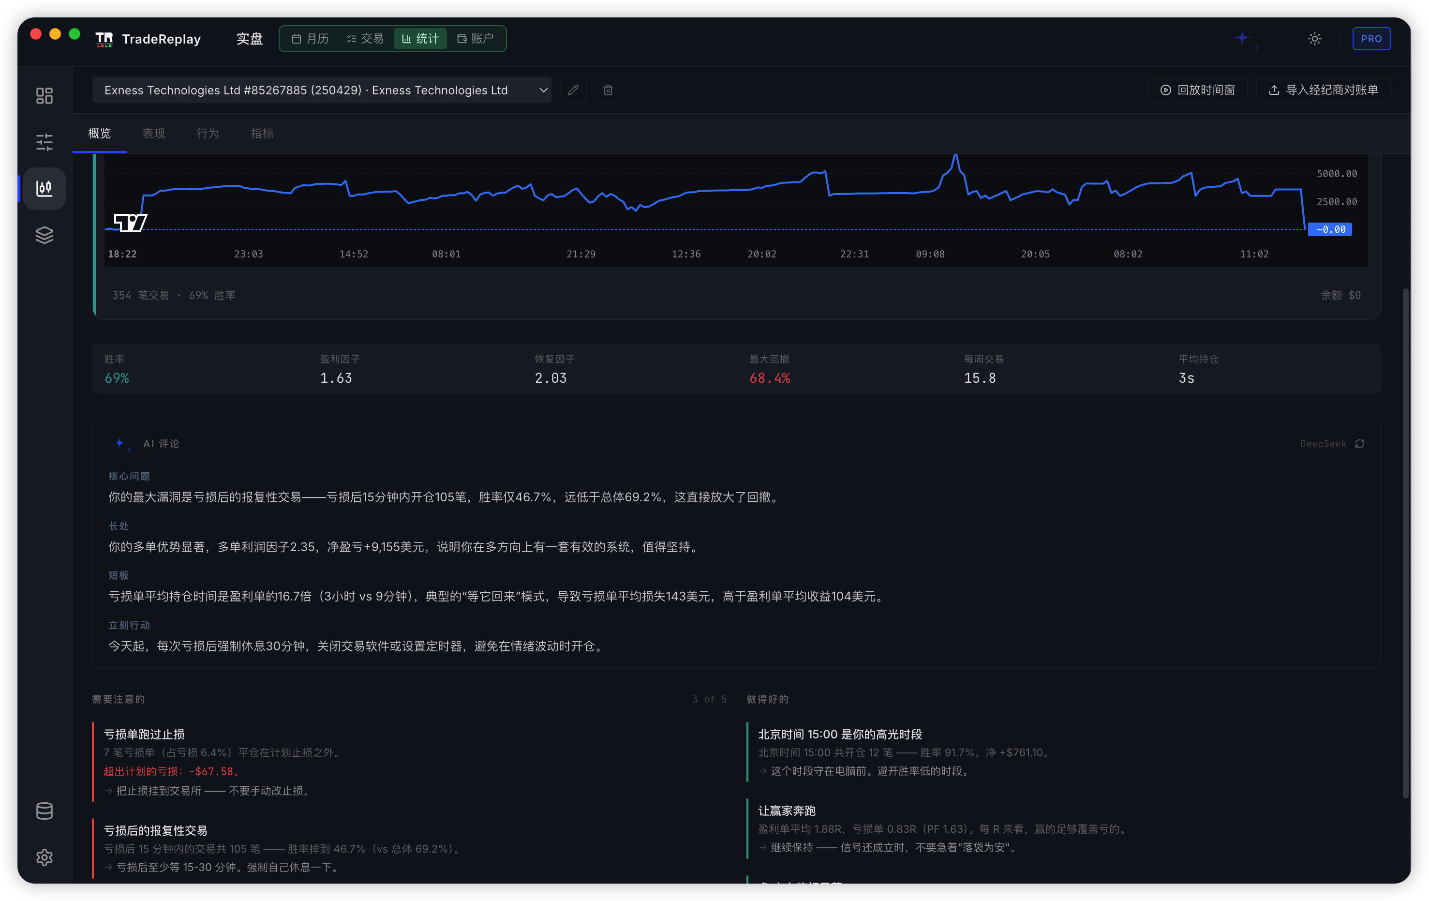
Task: Click the 亏损单跑过止损 insight card title
Action: [x=144, y=734]
